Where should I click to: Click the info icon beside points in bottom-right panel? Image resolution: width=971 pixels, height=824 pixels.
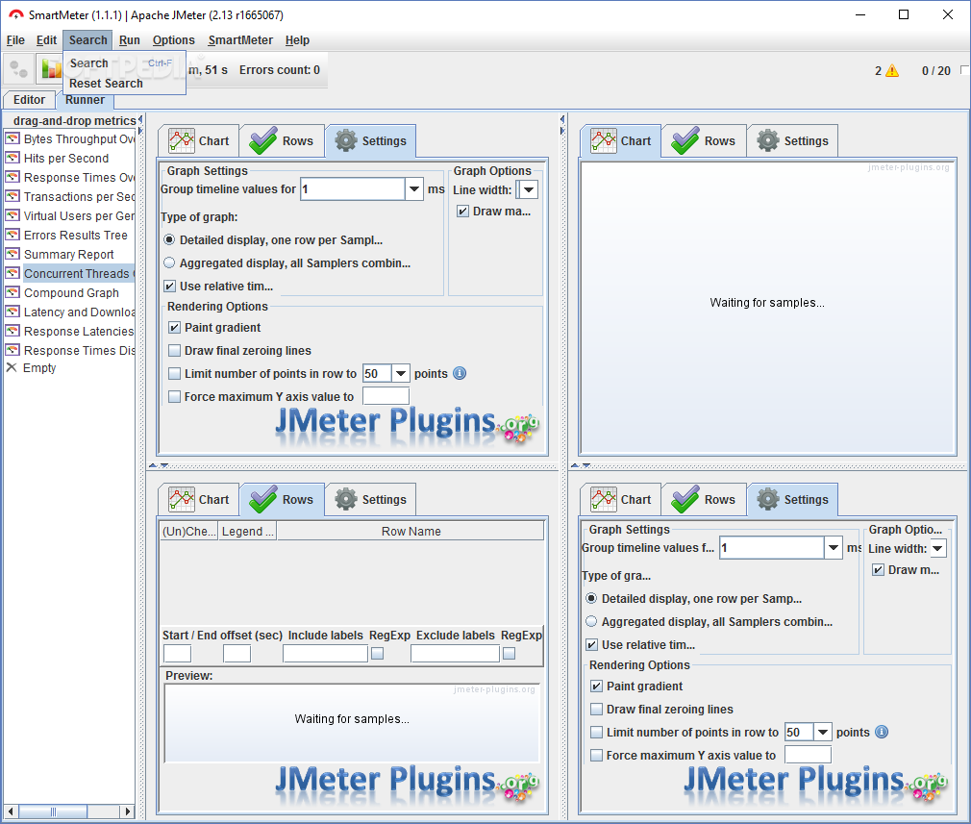coord(882,733)
